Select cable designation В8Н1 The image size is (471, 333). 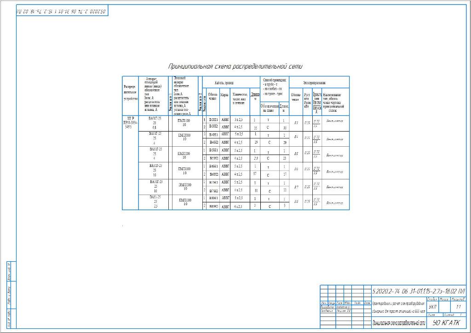click(x=213, y=198)
